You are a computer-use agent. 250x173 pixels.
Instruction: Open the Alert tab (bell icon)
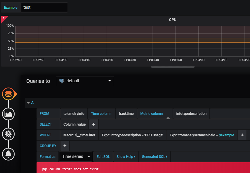tap(8, 154)
